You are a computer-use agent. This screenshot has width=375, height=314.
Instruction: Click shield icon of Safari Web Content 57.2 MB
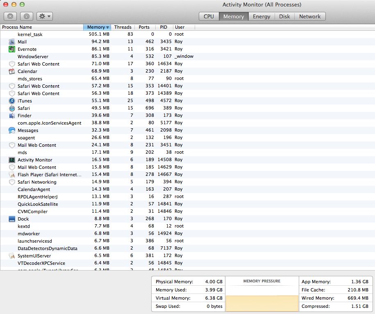pyautogui.click(x=12, y=86)
